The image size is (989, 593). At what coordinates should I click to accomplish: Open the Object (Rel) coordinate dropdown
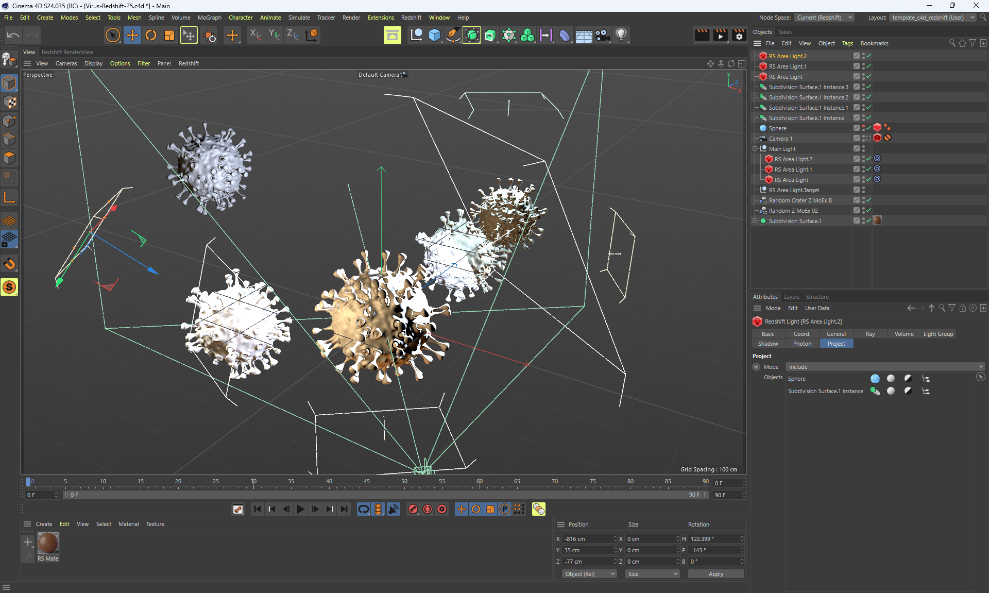point(589,574)
